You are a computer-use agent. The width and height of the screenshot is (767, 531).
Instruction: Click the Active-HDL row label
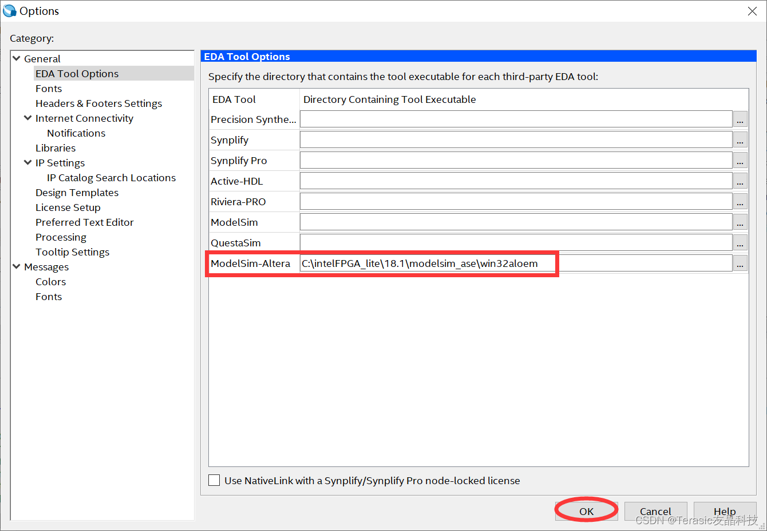tap(236, 181)
